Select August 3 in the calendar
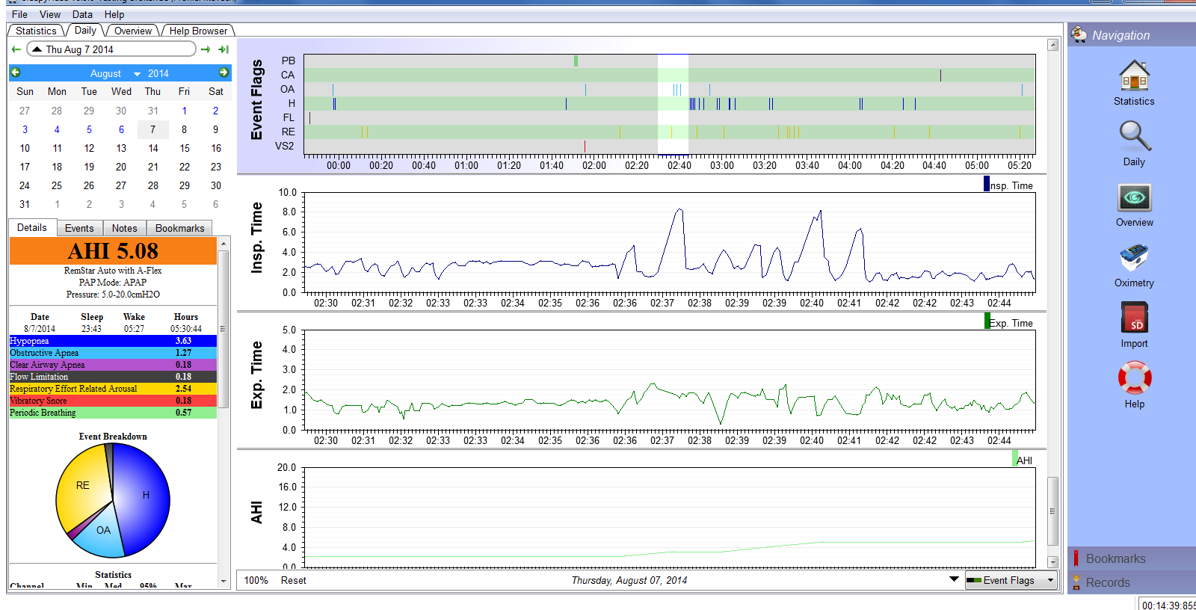This screenshot has height=610, width=1196. pos(25,129)
